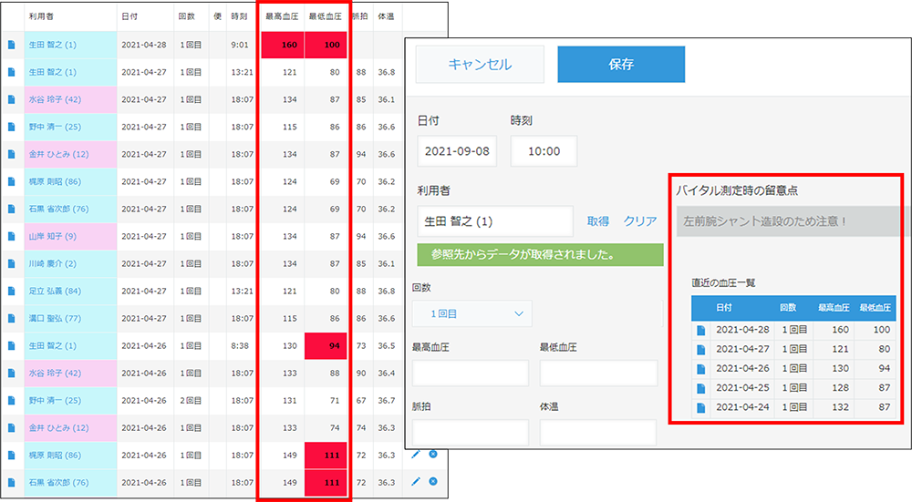Click delete icon in 石黒 省次郎 2021-04-26 row
This screenshot has width=912, height=502.
click(433, 481)
